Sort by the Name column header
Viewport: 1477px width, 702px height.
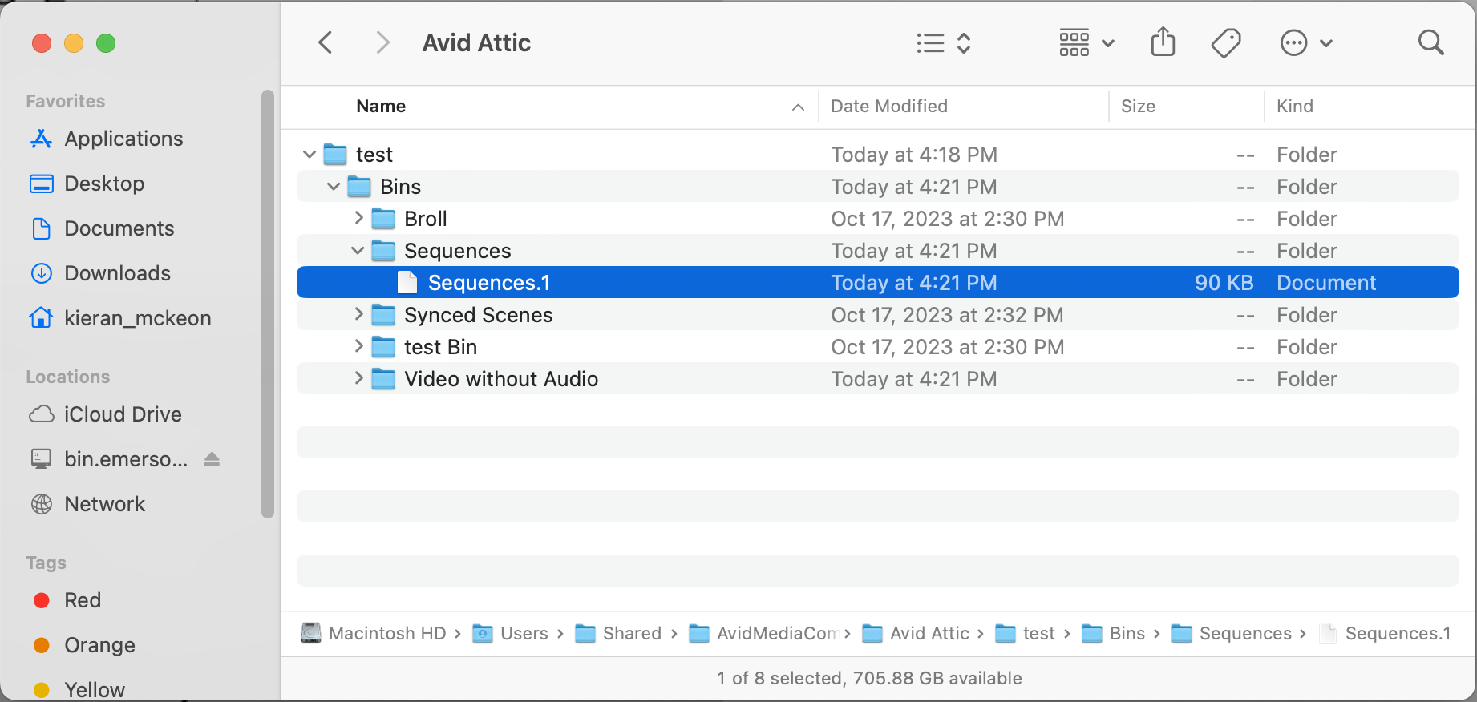pos(381,106)
